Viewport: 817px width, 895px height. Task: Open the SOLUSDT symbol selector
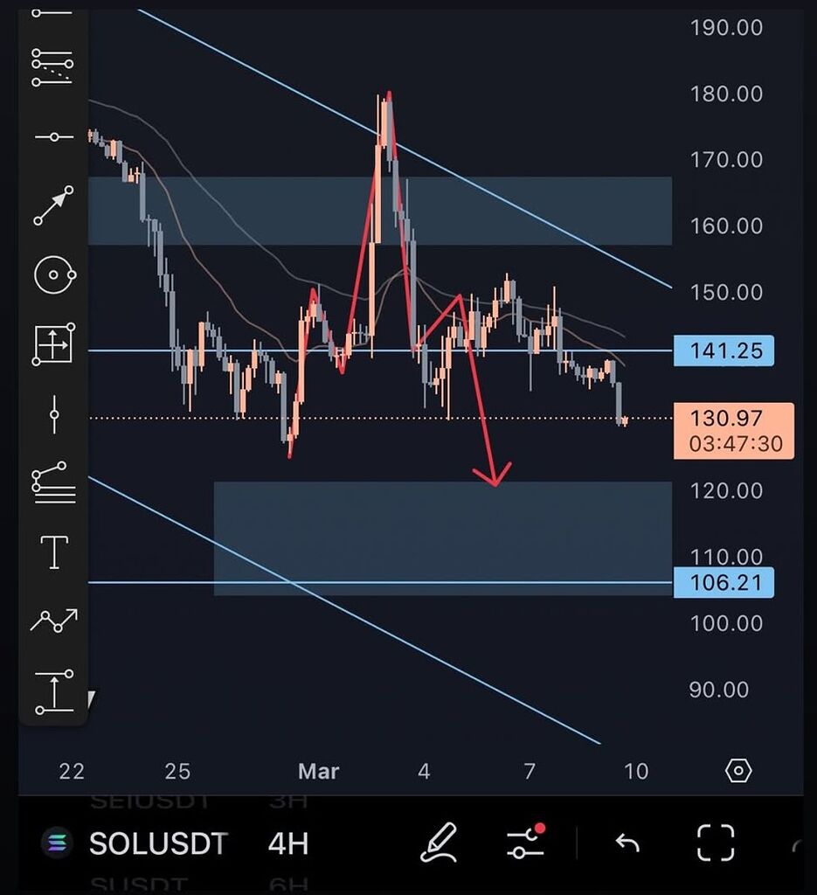pyautogui.click(x=157, y=843)
